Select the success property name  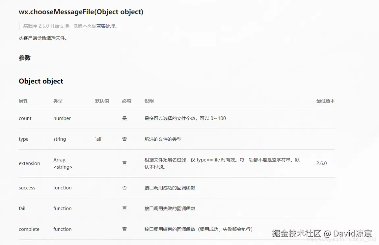click(27, 187)
